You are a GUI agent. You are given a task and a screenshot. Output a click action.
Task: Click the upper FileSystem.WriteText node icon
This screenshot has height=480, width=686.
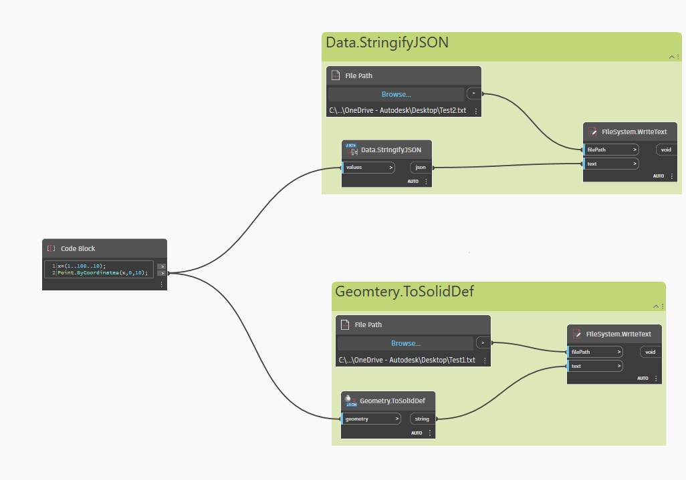click(x=592, y=132)
